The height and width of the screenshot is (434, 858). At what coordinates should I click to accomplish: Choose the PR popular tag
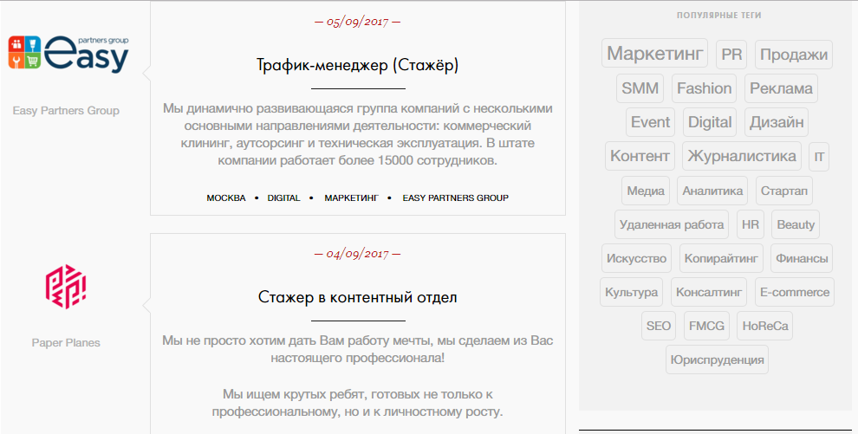[731, 55]
